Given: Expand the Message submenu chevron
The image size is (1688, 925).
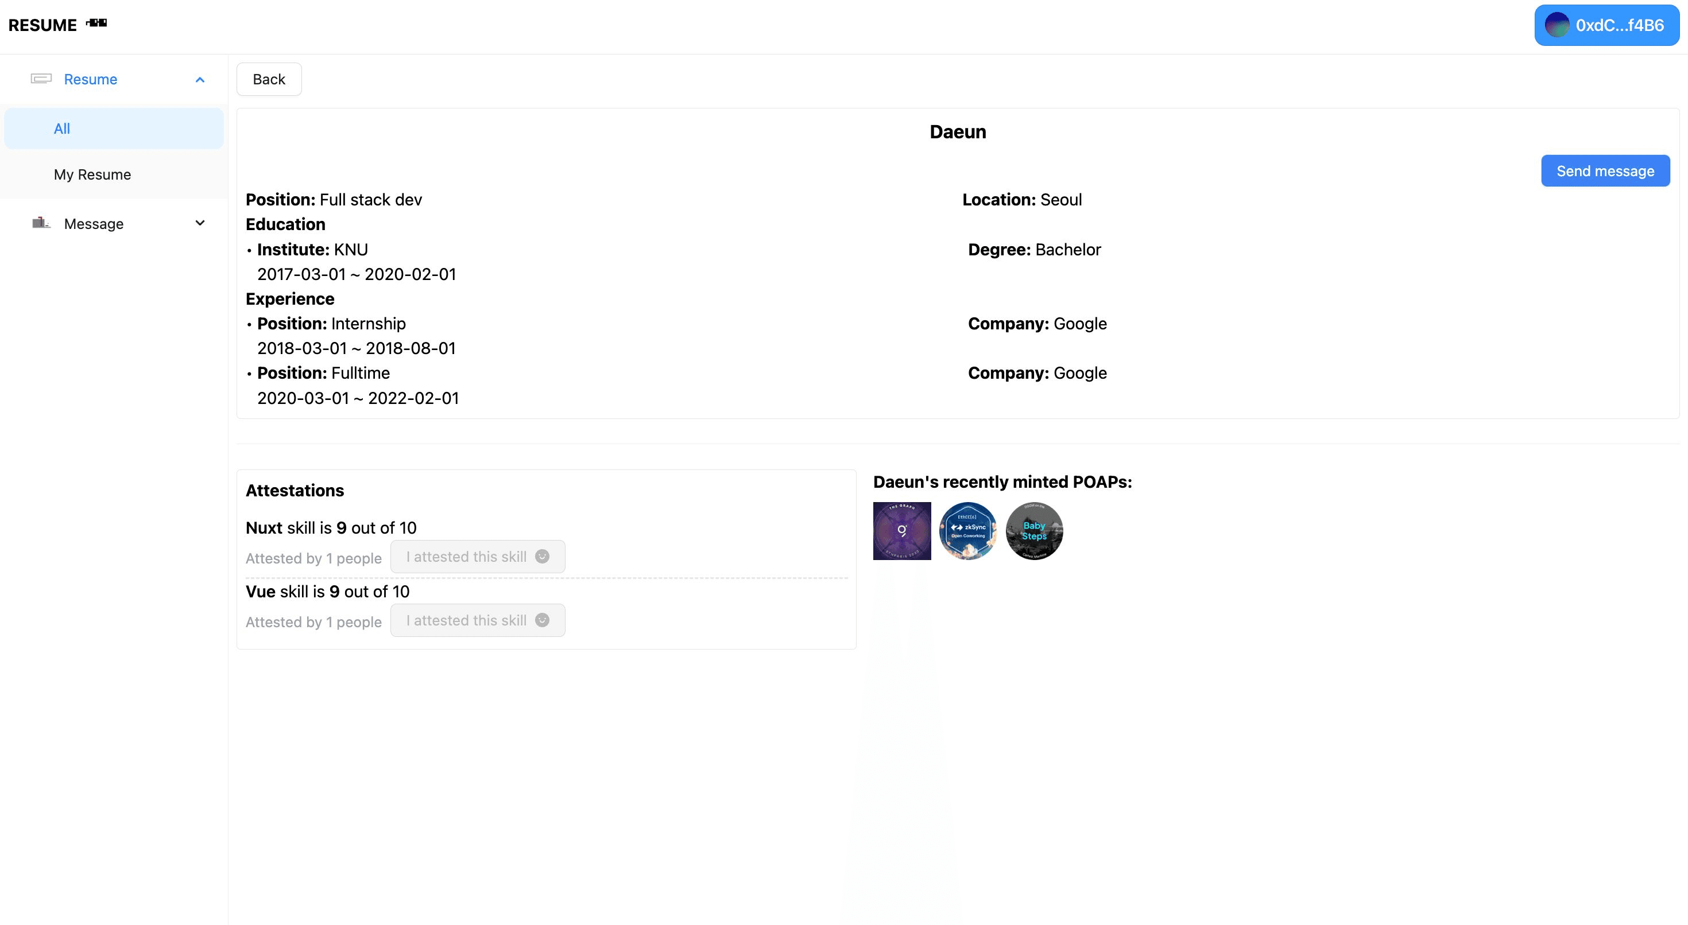Looking at the screenshot, I should coord(200,223).
